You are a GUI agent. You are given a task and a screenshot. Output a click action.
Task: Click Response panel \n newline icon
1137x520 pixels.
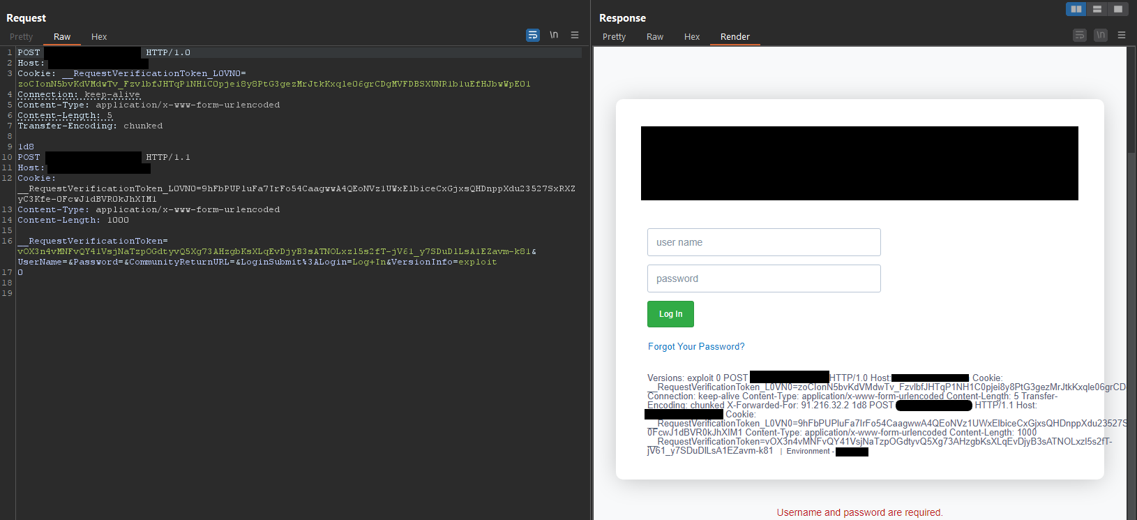pos(1101,35)
